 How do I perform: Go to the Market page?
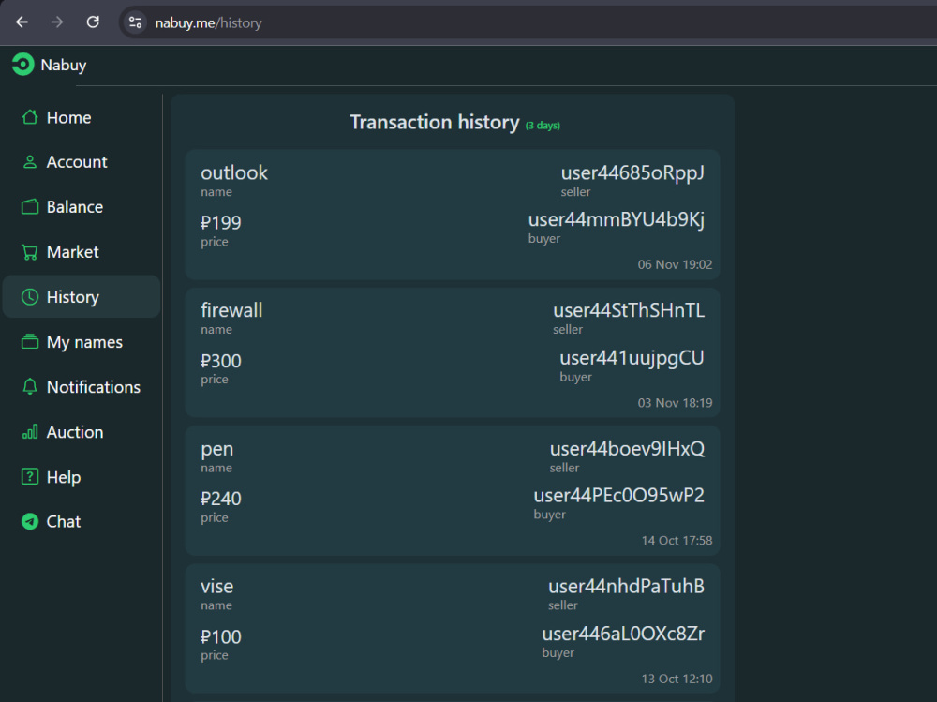tap(82, 252)
